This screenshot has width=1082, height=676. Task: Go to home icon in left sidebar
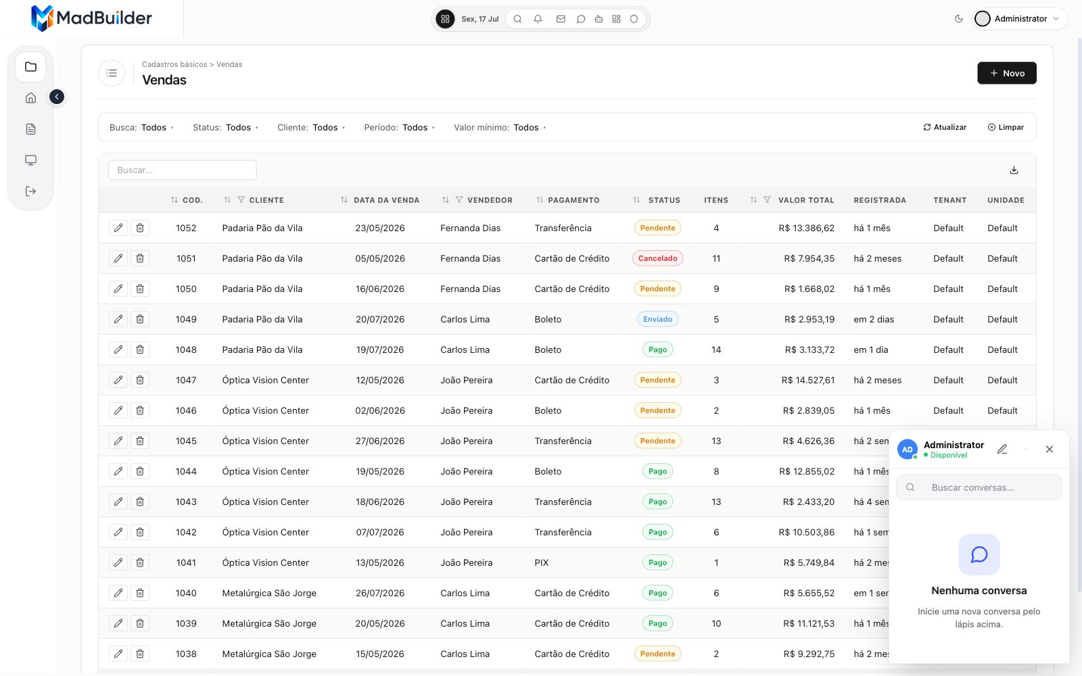tap(30, 98)
